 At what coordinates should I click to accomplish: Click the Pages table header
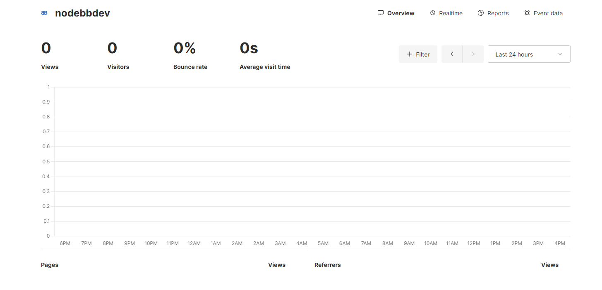coord(50,265)
